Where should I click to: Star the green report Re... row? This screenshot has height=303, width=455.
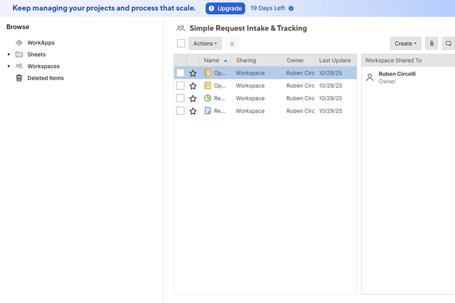tap(193, 98)
